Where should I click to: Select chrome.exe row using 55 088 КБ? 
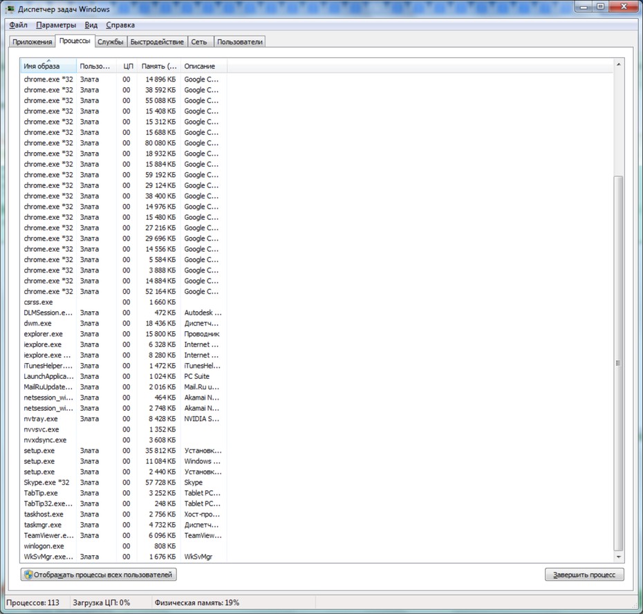[123, 101]
